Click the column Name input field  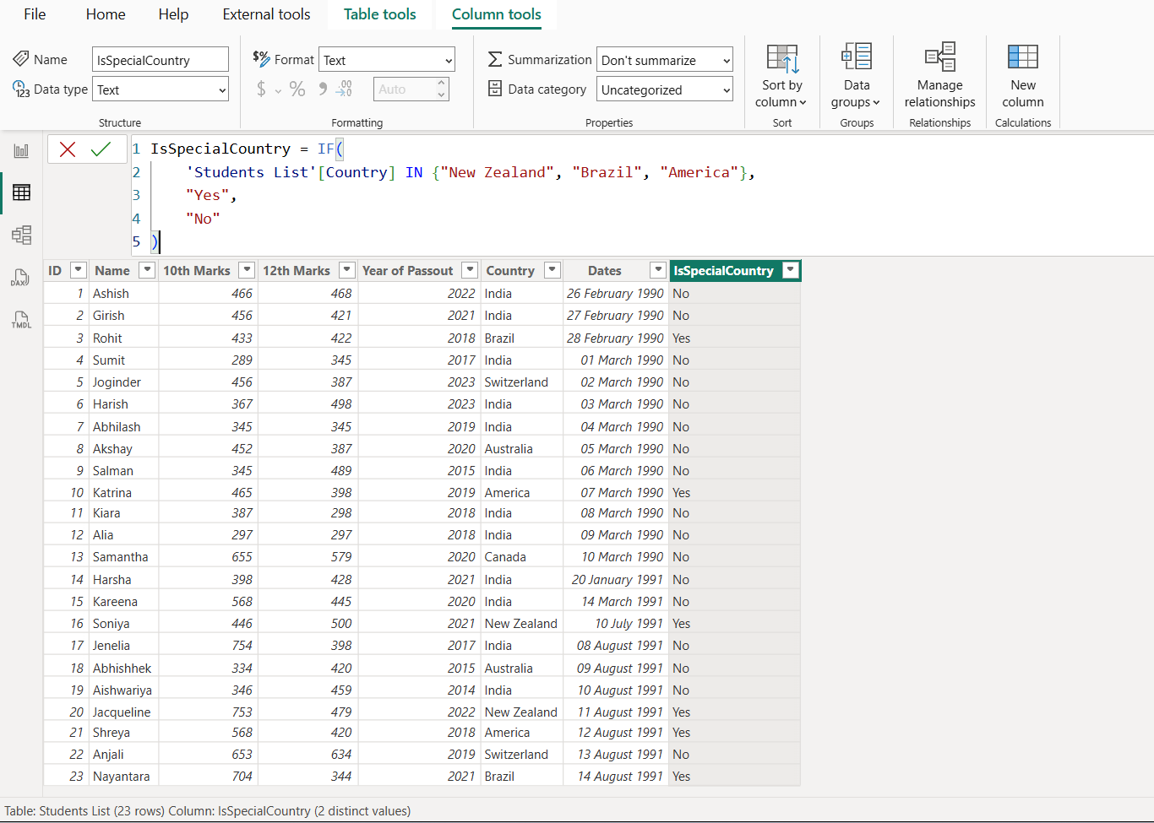160,60
